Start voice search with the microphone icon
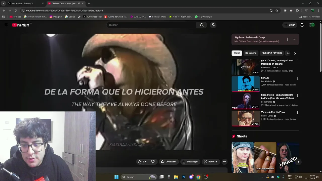This screenshot has width=322, height=181. [x=213, y=25]
